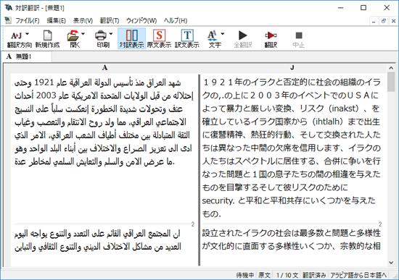This screenshot has width=399, height=280.
Task: Click the application icon in the title bar
Action: (9, 8)
